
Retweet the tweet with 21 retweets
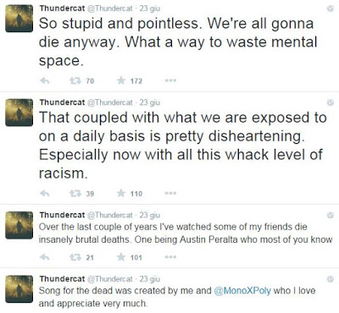tap(75, 257)
